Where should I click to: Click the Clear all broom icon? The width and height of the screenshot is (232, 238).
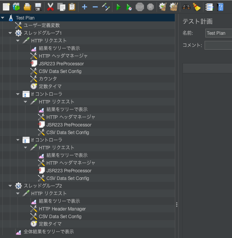(174, 7)
